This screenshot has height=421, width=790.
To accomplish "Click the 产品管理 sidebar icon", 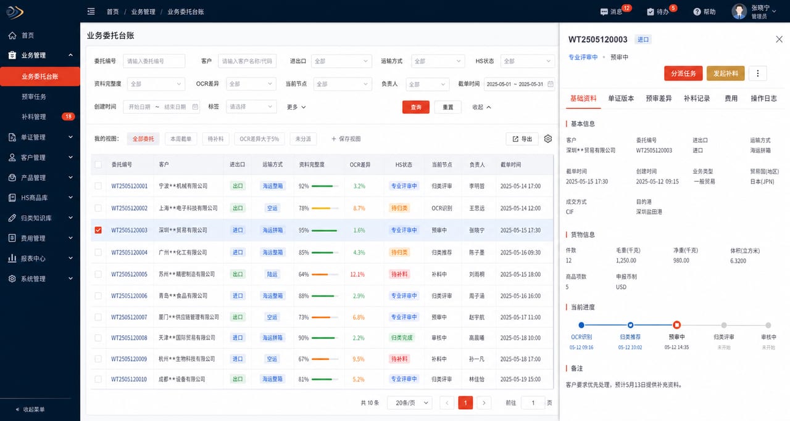I will [12, 178].
